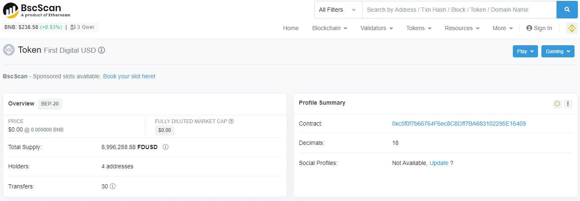The image size is (580, 201).
Task: Open the Validators menu
Action: pos(376,28)
